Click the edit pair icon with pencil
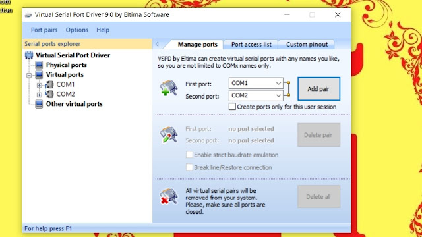Image resolution: width=422 pixels, height=237 pixels. [169, 134]
